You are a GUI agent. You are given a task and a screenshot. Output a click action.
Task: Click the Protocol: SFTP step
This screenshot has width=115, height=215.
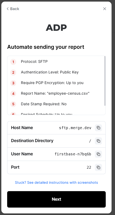click(x=34, y=62)
